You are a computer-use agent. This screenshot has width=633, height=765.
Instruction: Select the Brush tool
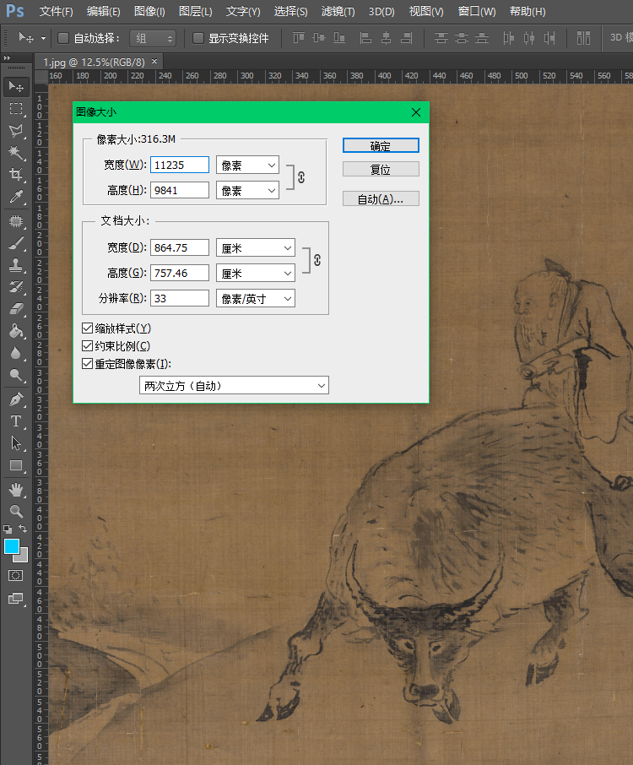point(16,243)
